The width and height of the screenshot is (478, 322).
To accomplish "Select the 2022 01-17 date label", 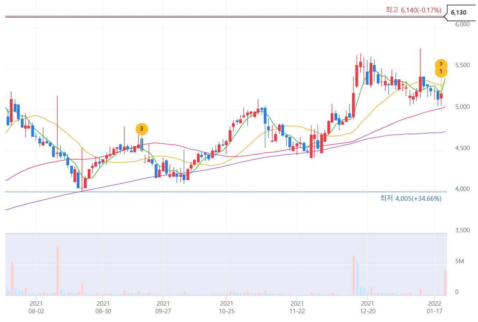I will (435, 307).
